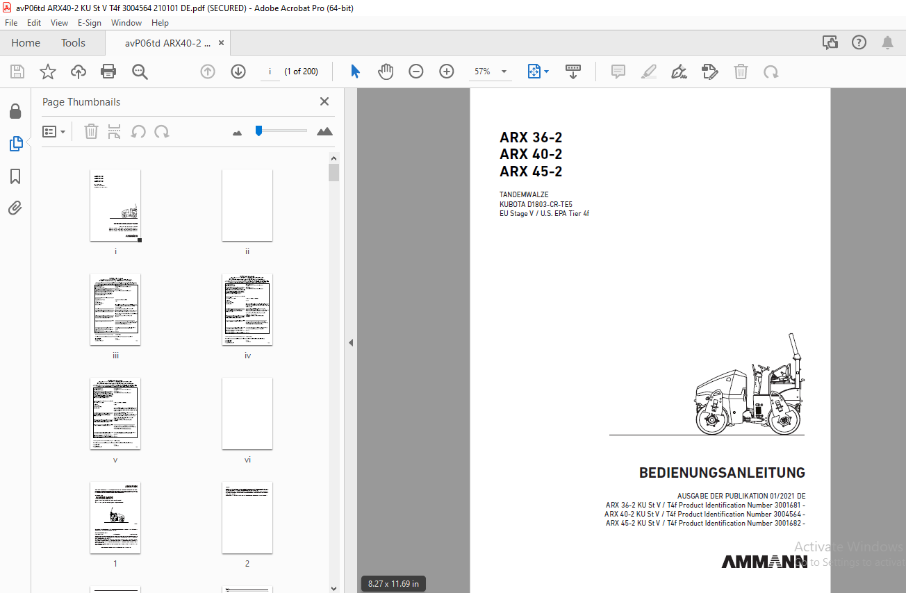
Task: Toggle Page Thumbnails sidebar icon
Action: pos(15,144)
